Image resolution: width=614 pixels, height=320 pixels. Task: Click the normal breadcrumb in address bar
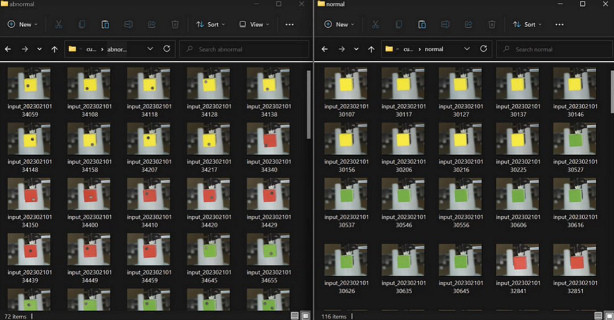(434, 49)
